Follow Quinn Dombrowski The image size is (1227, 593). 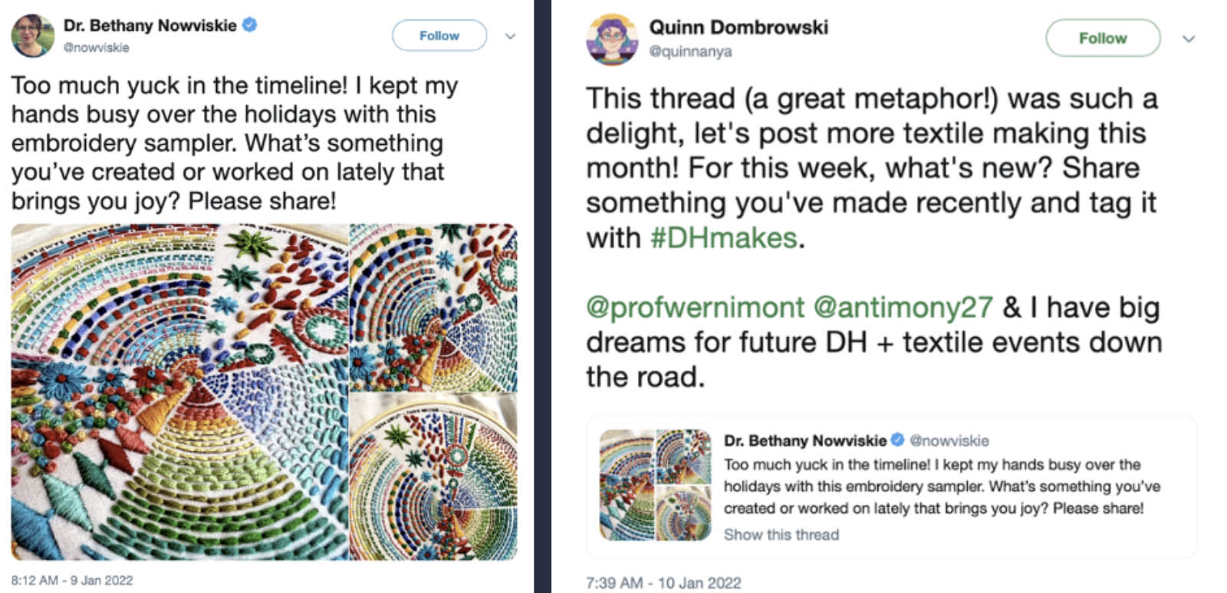pos(1103,38)
